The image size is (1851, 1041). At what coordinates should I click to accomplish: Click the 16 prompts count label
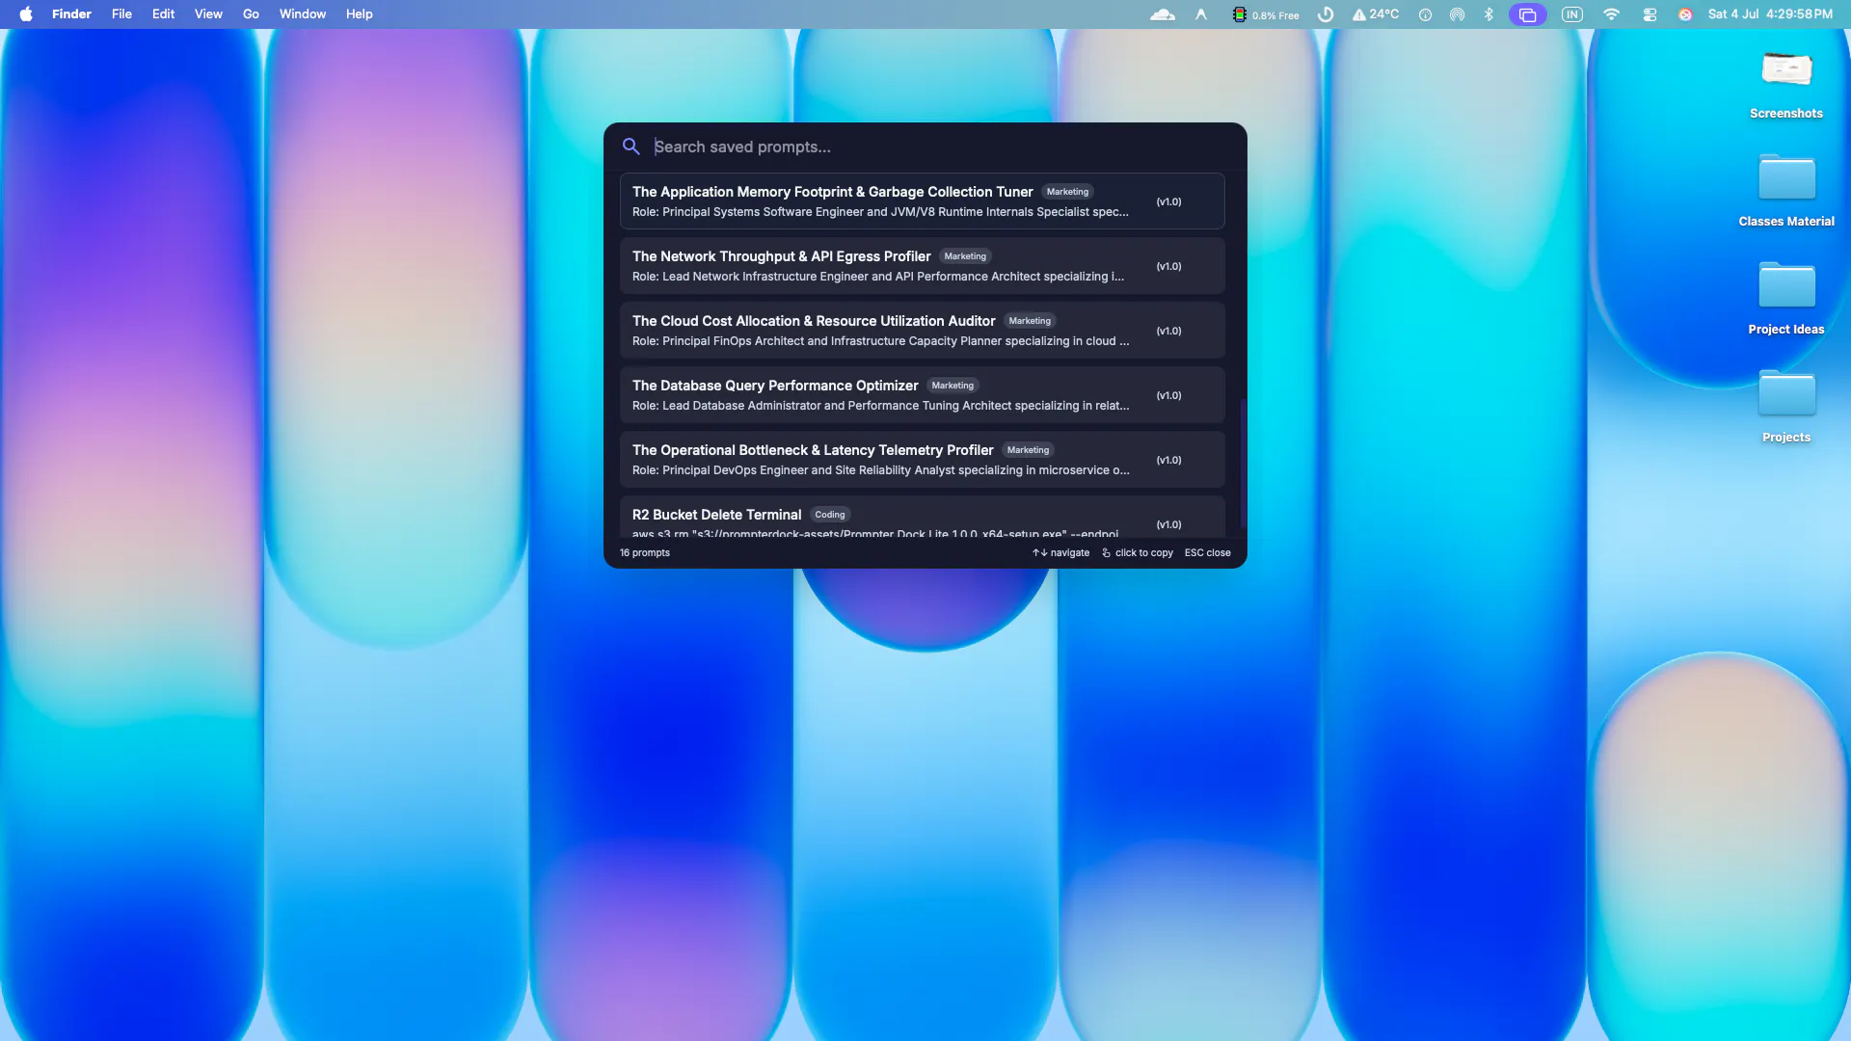[x=645, y=553]
